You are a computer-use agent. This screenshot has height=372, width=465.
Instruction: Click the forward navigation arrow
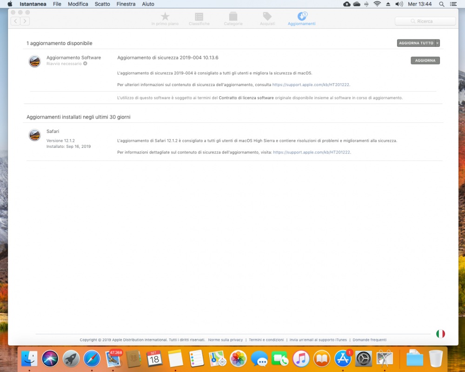(25, 21)
